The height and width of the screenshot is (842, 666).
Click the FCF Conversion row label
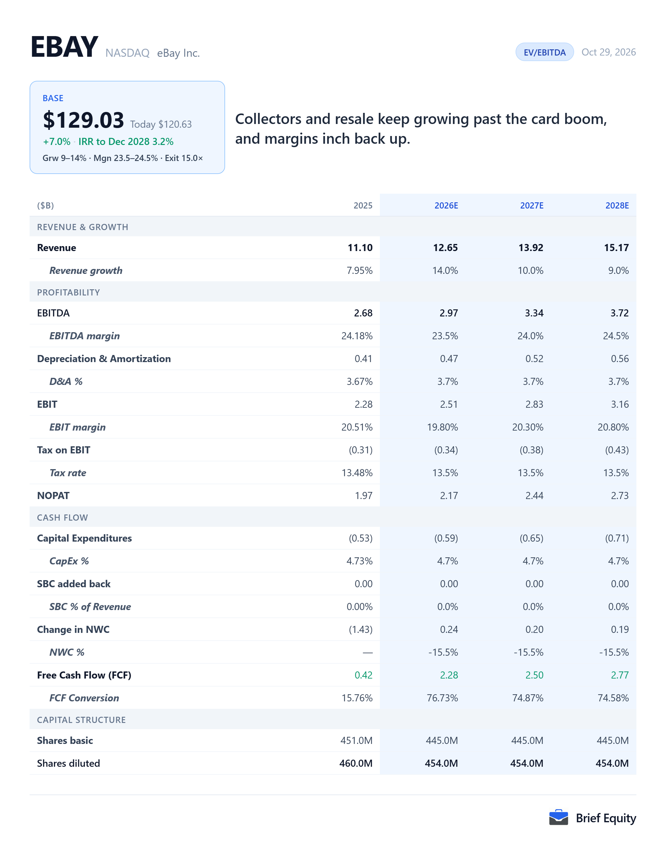click(84, 698)
